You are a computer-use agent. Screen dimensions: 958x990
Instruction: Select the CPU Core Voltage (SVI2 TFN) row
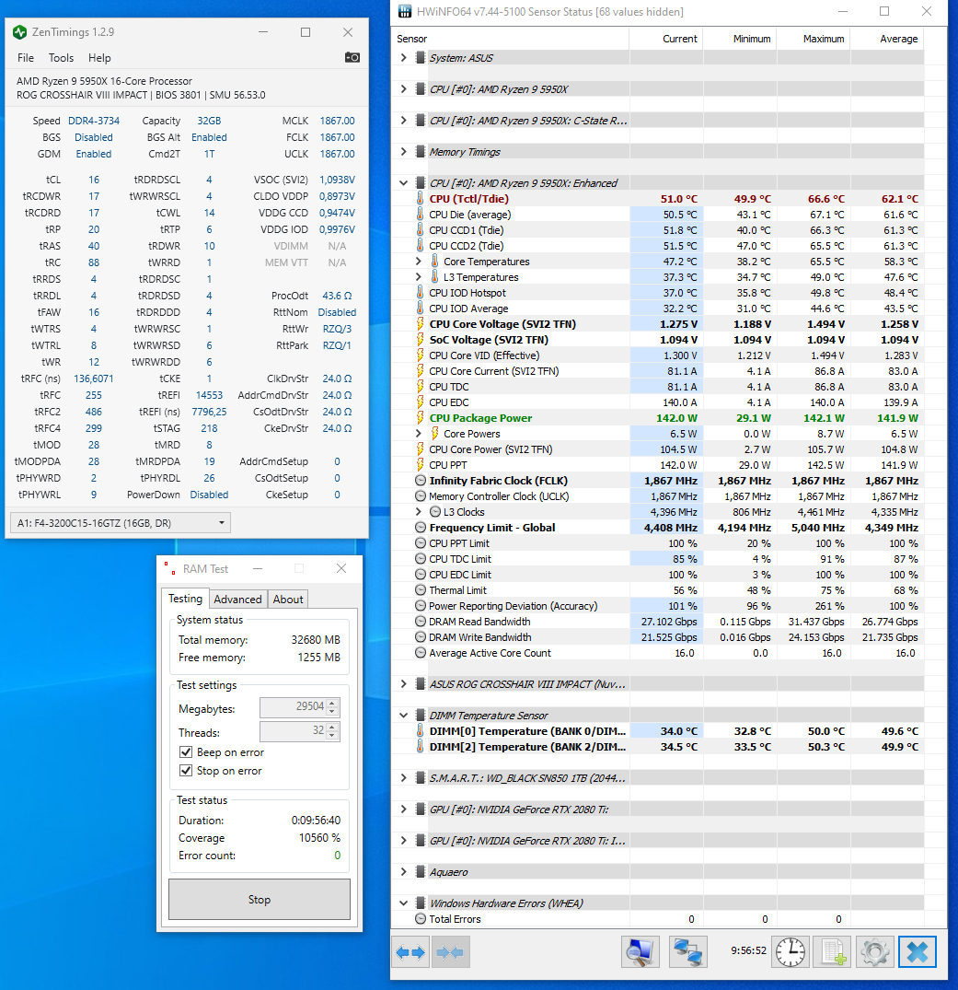[658, 324]
